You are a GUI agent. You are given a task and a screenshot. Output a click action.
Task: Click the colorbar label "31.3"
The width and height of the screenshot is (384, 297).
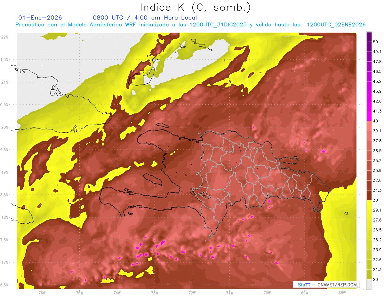377,190
